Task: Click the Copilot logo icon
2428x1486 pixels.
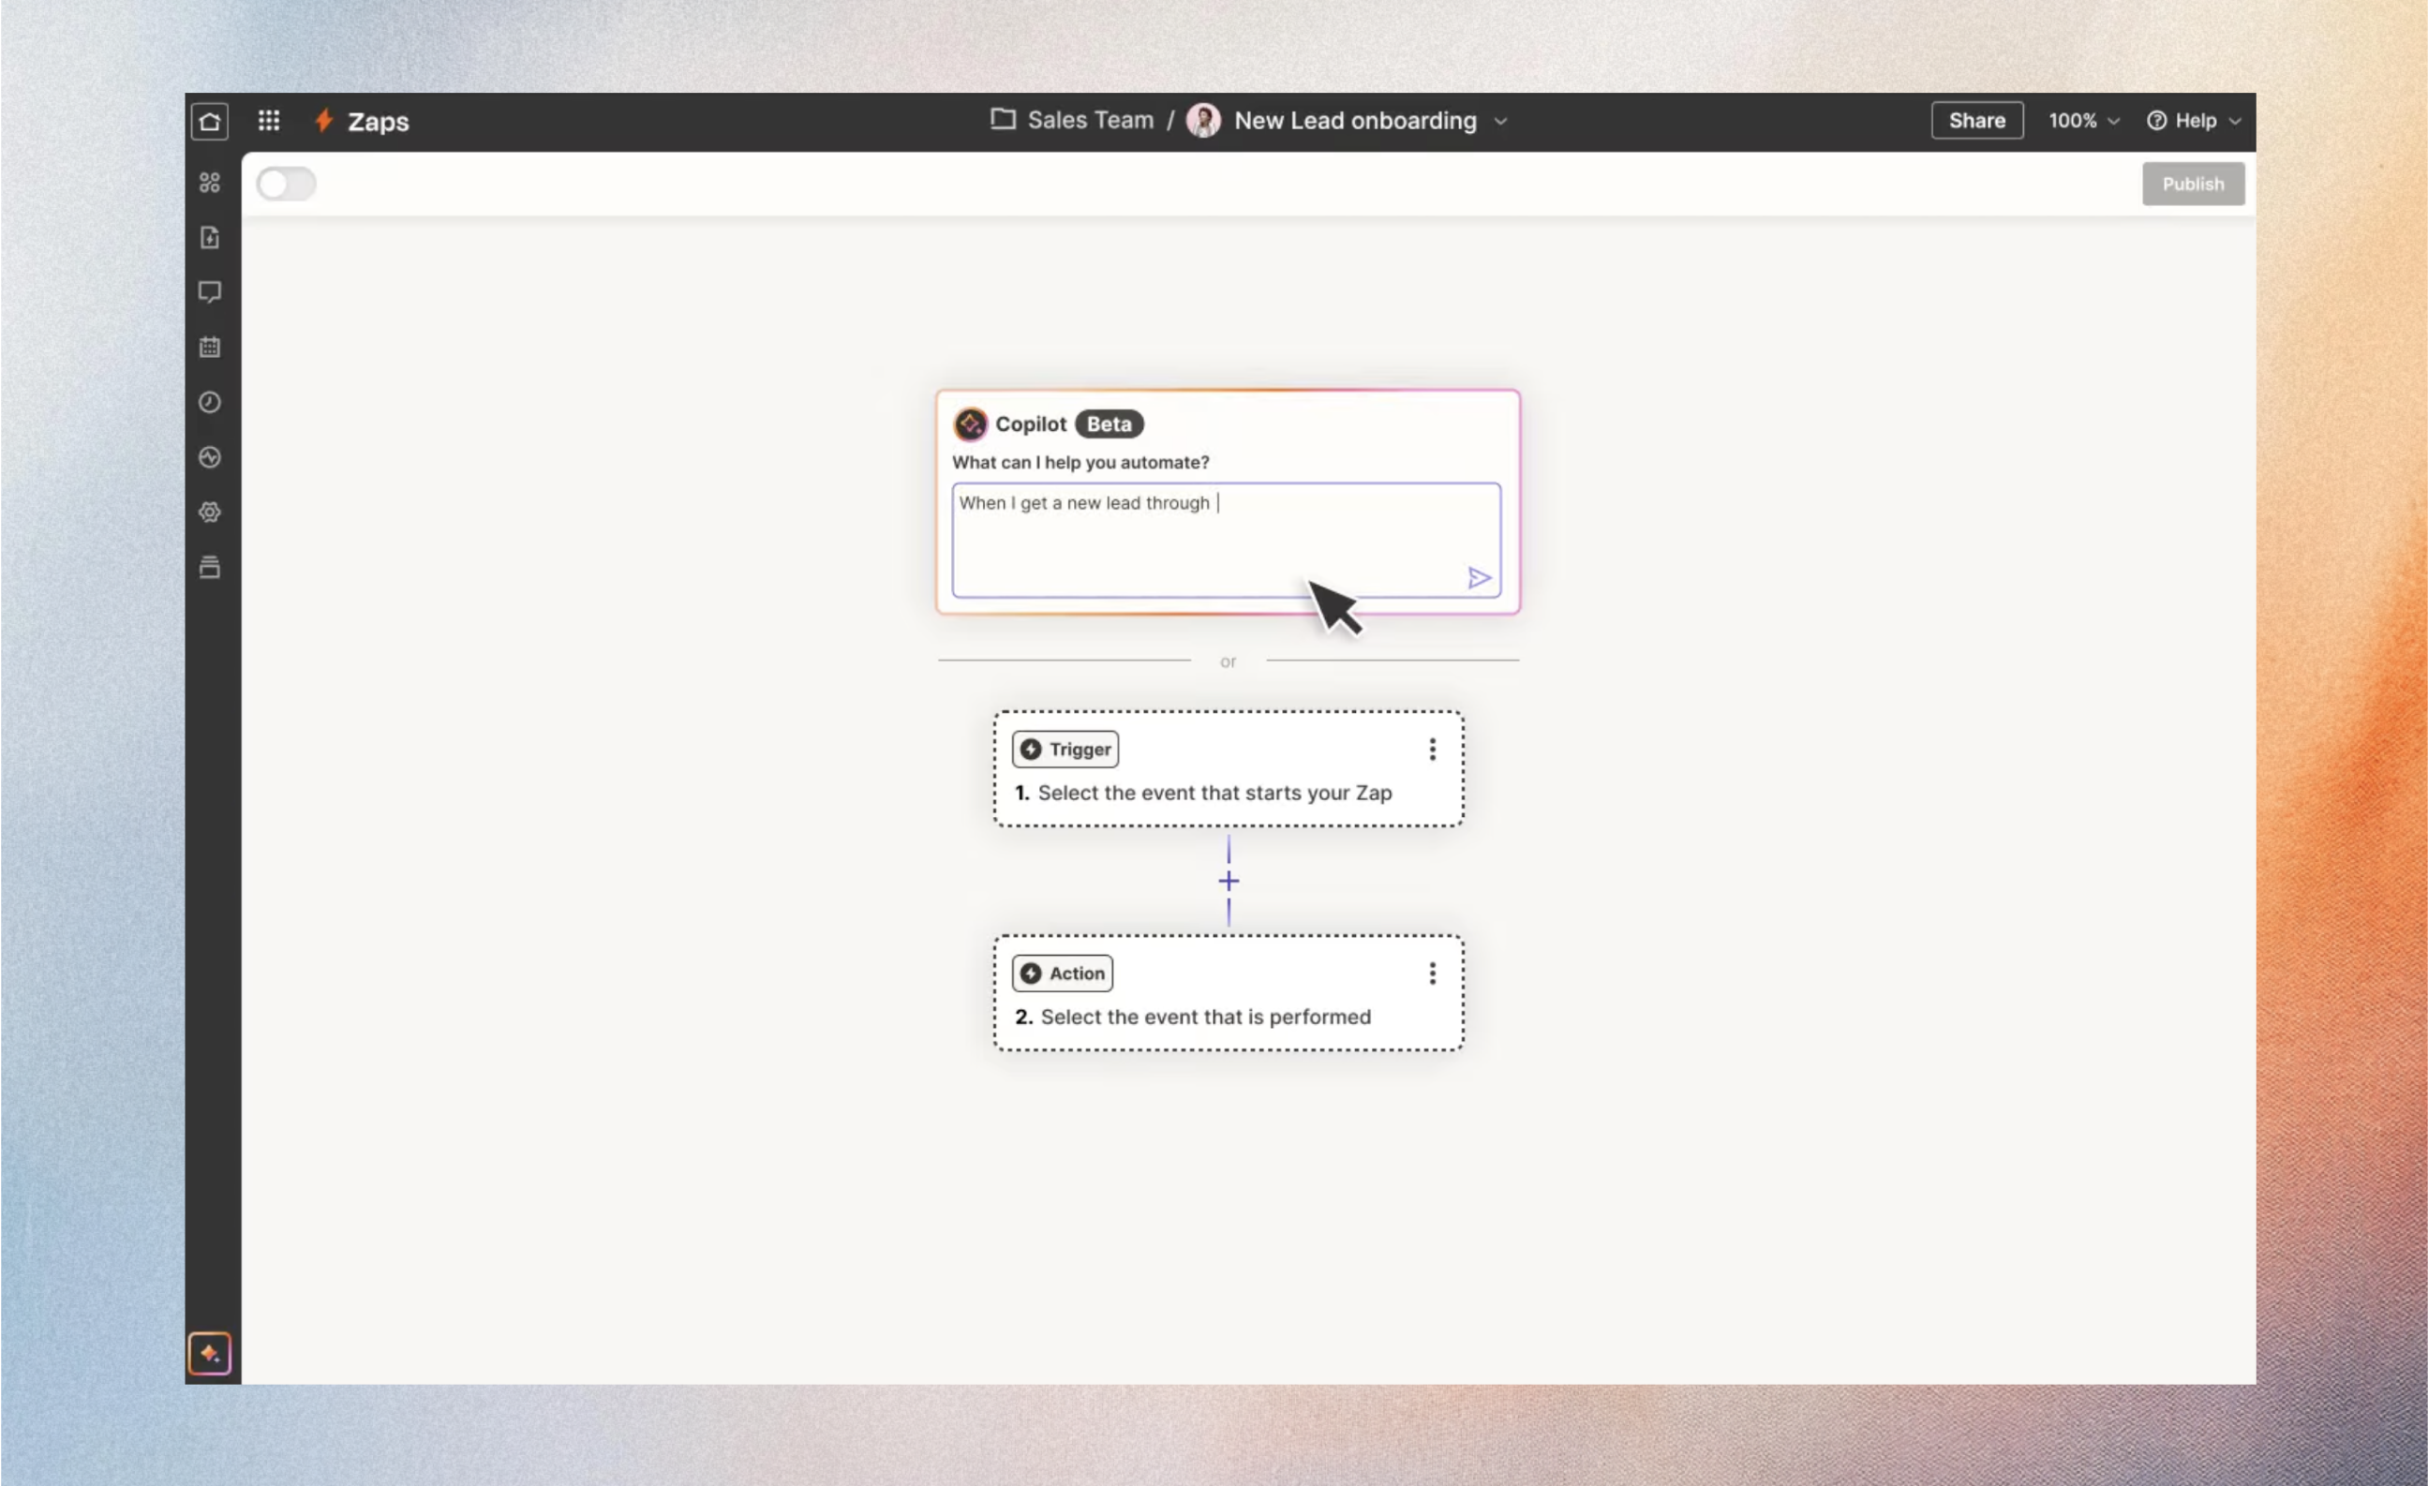Action: pos(970,424)
